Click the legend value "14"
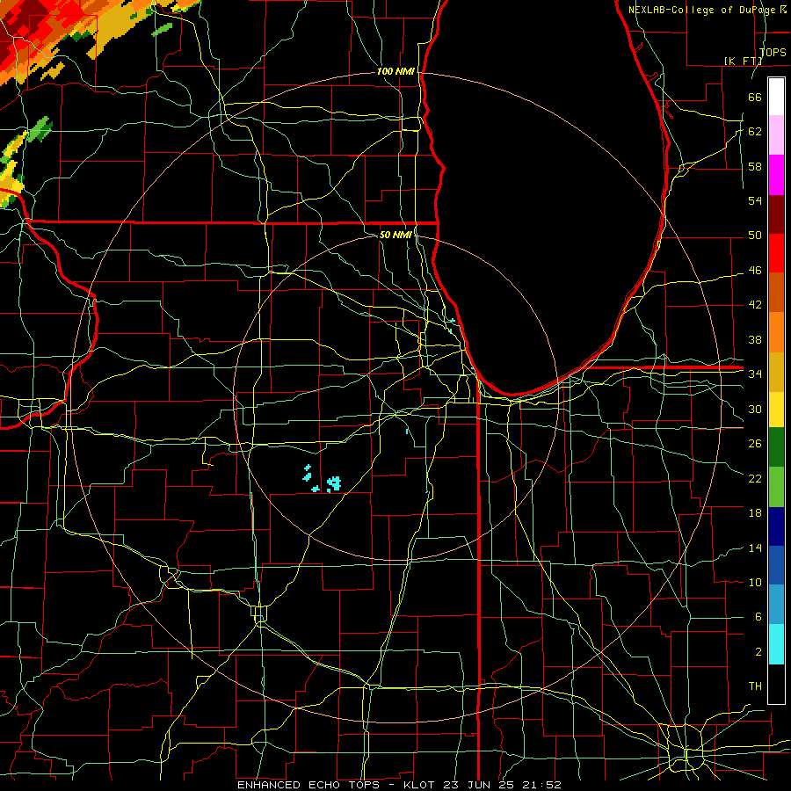This screenshot has height=791, width=791. (755, 548)
